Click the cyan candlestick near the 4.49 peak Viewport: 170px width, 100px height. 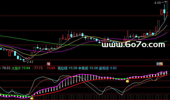click(x=164, y=11)
